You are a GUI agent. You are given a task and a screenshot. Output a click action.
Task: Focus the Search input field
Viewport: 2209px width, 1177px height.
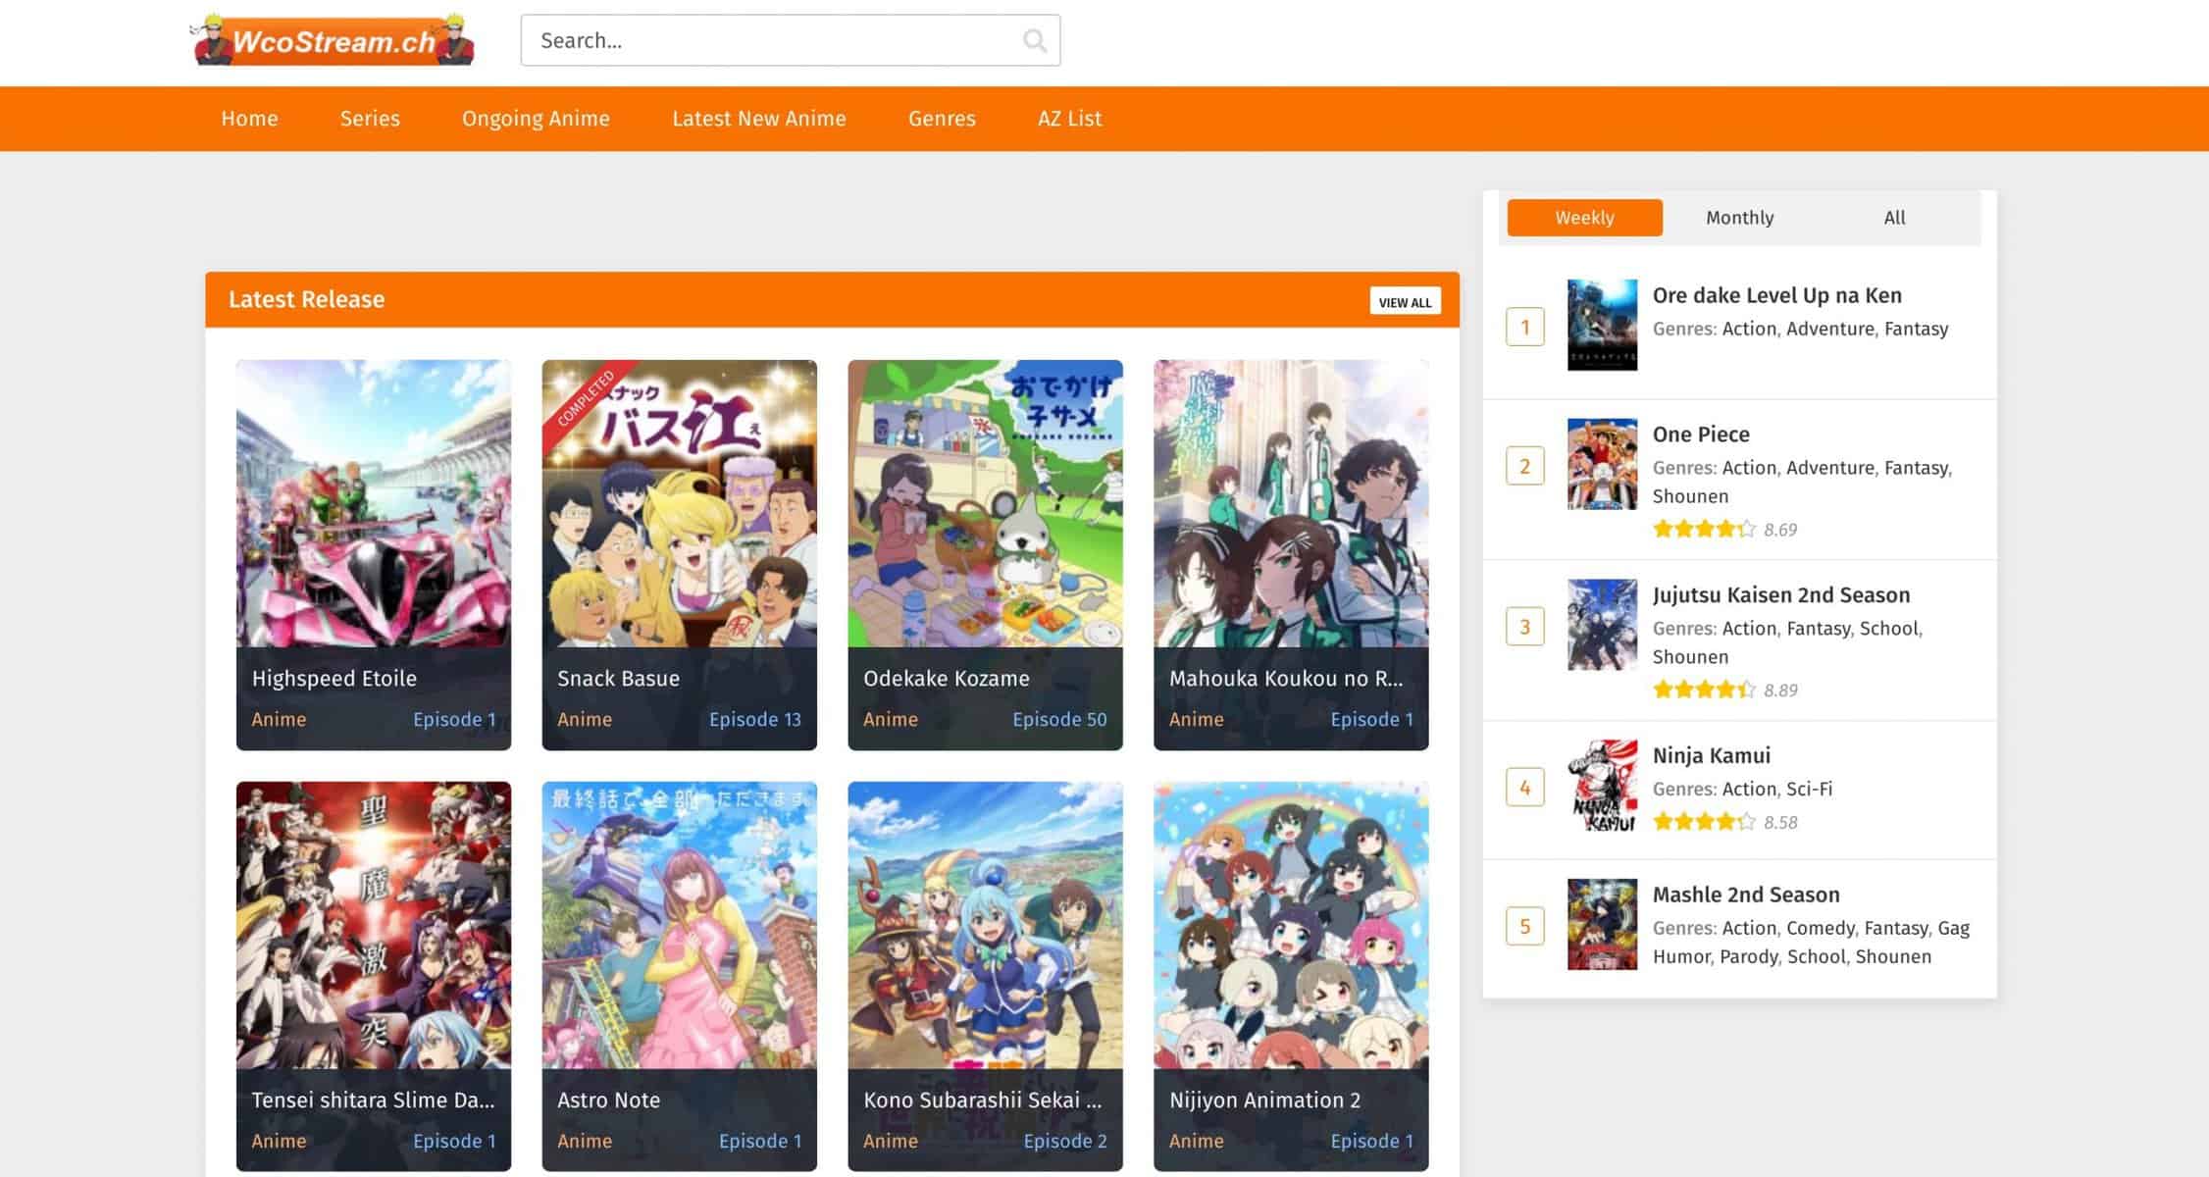(x=790, y=40)
